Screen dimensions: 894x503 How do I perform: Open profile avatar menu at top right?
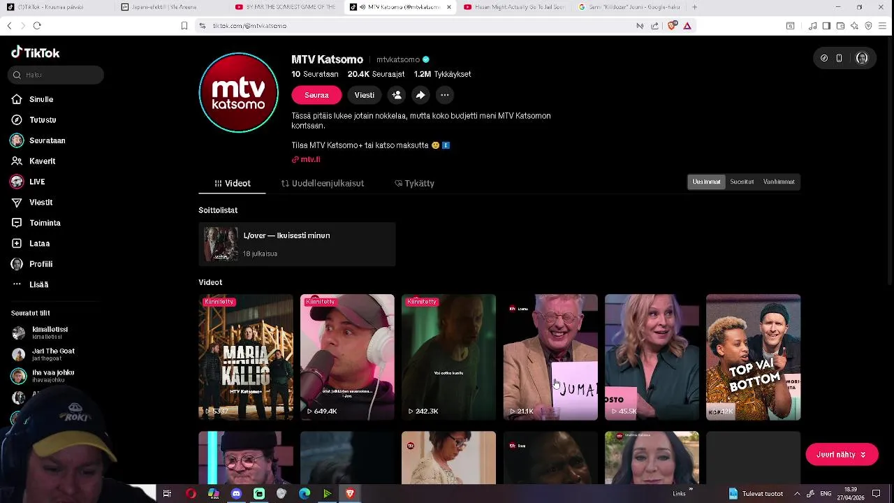862,58
